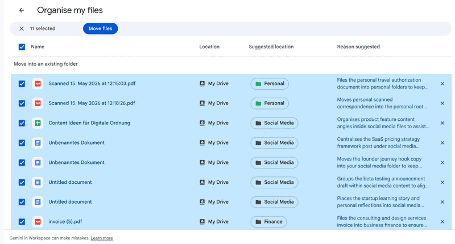Click the Name column header

tap(38, 47)
